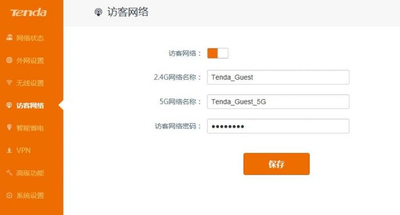Open the 无线设置 menu item
The height and width of the screenshot is (215, 400).
(x=30, y=83)
